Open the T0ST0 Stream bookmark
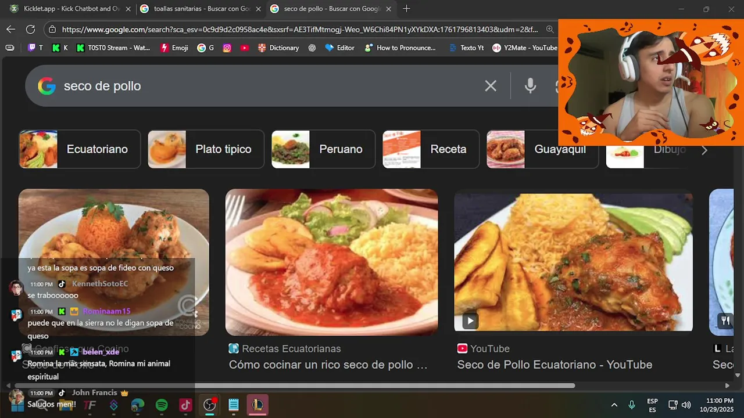 tap(113, 48)
